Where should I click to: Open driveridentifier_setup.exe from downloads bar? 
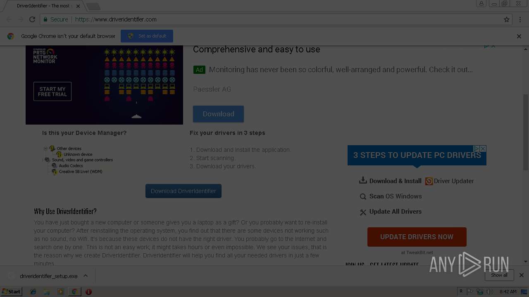tap(48, 276)
